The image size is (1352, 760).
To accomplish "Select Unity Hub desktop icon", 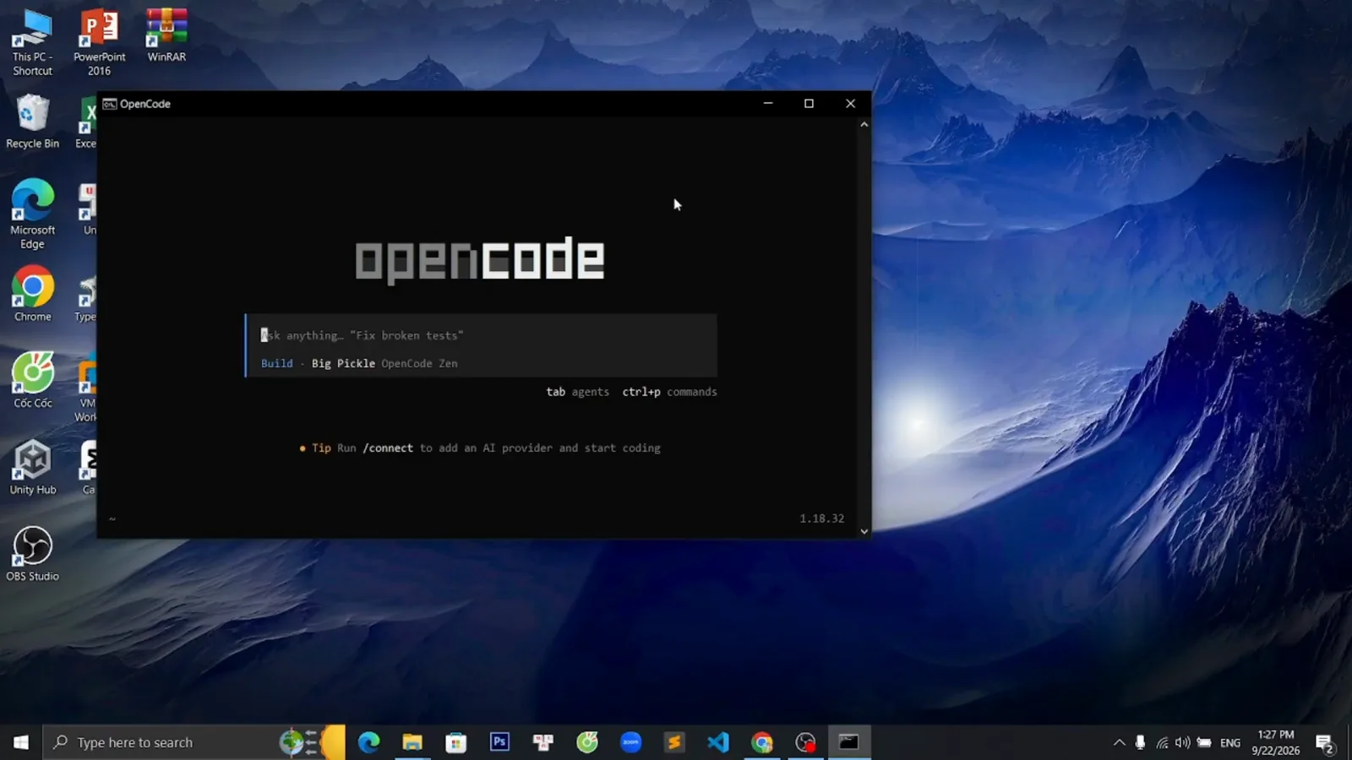I will pos(32,468).
